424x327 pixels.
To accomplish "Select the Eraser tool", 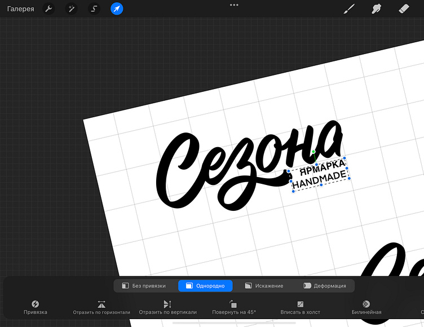I will coord(403,9).
